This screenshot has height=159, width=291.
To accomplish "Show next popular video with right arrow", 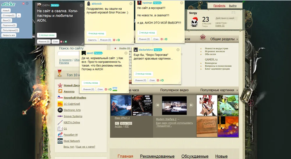I will tap(191, 105).
